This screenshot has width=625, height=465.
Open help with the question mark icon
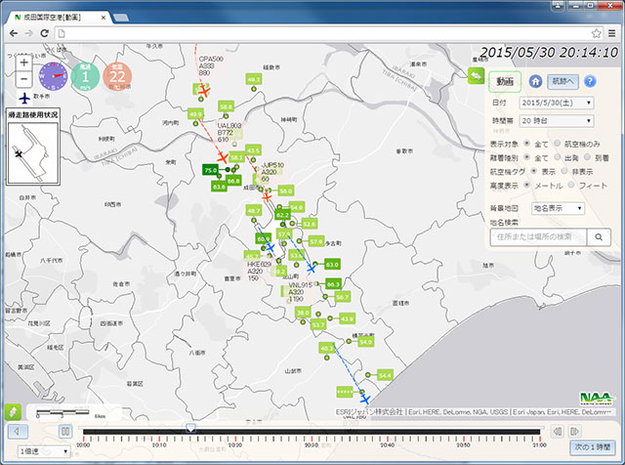point(590,81)
